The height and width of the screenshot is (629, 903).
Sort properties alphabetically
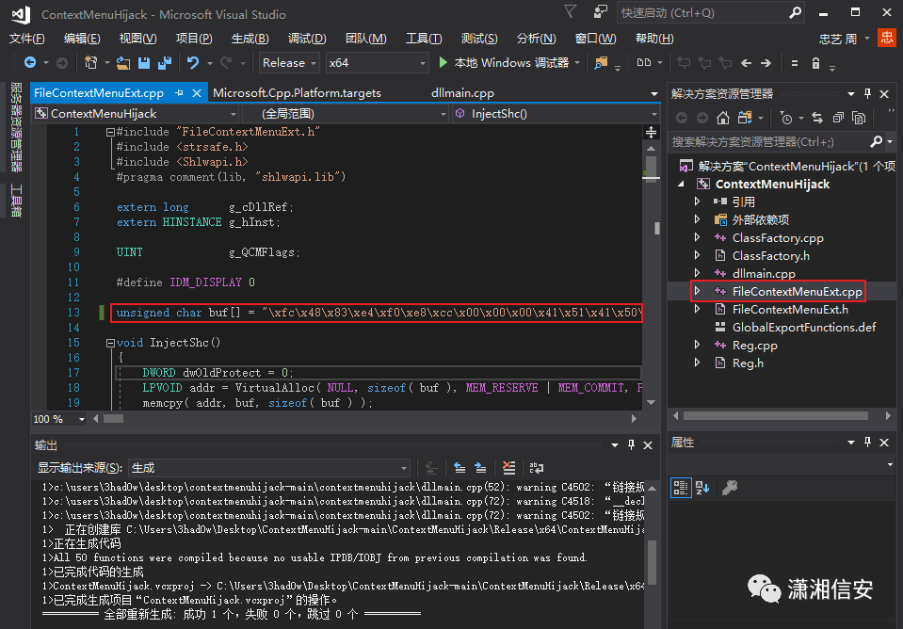(702, 488)
